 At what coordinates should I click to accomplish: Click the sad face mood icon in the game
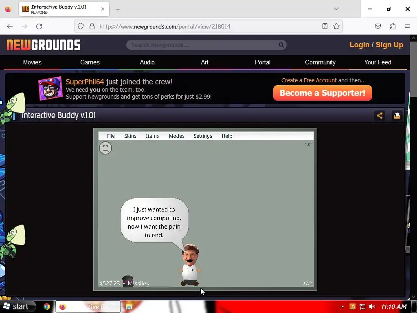(x=105, y=148)
